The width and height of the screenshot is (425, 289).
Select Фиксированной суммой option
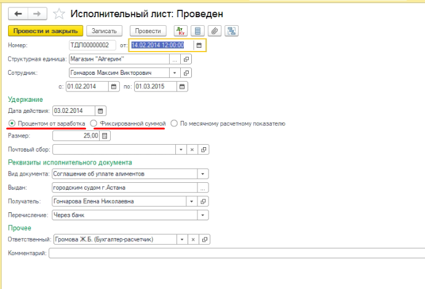(x=93, y=123)
